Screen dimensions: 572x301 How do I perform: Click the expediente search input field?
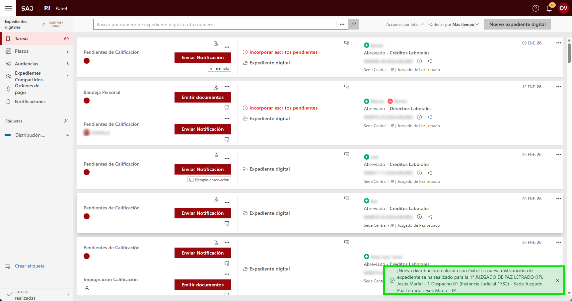coord(215,25)
